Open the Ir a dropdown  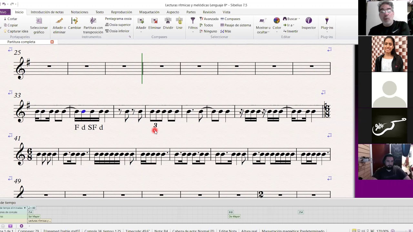[288, 25]
